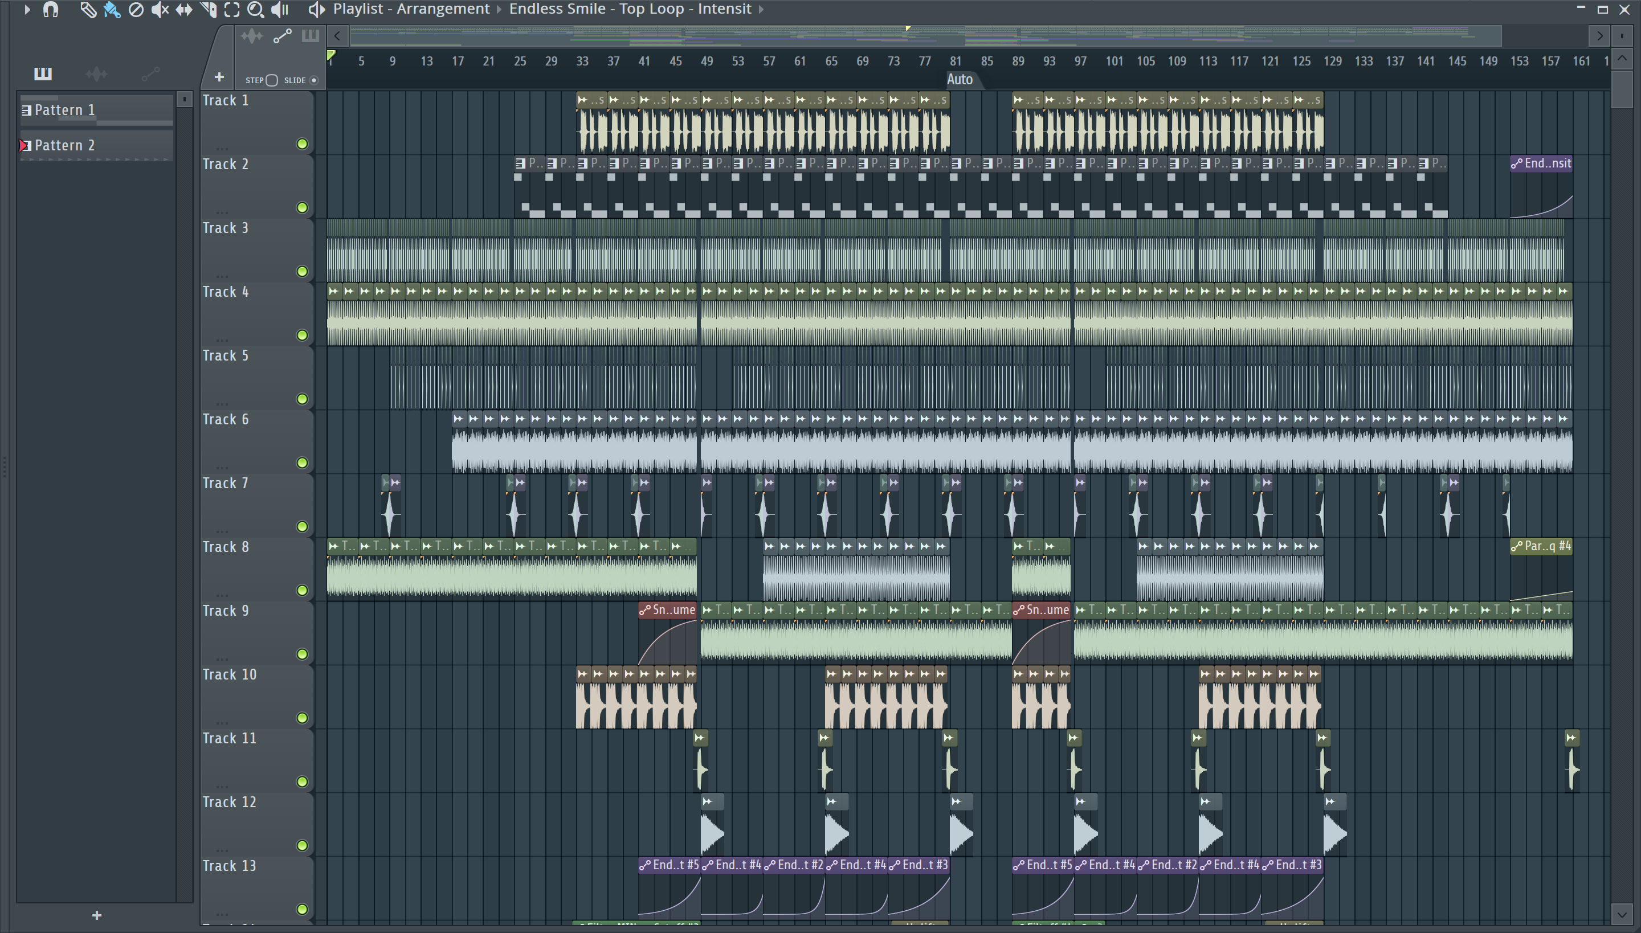1641x933 pixels.
Task: Mute Track 9 with its green LED
Action: (x=302, y=654)
